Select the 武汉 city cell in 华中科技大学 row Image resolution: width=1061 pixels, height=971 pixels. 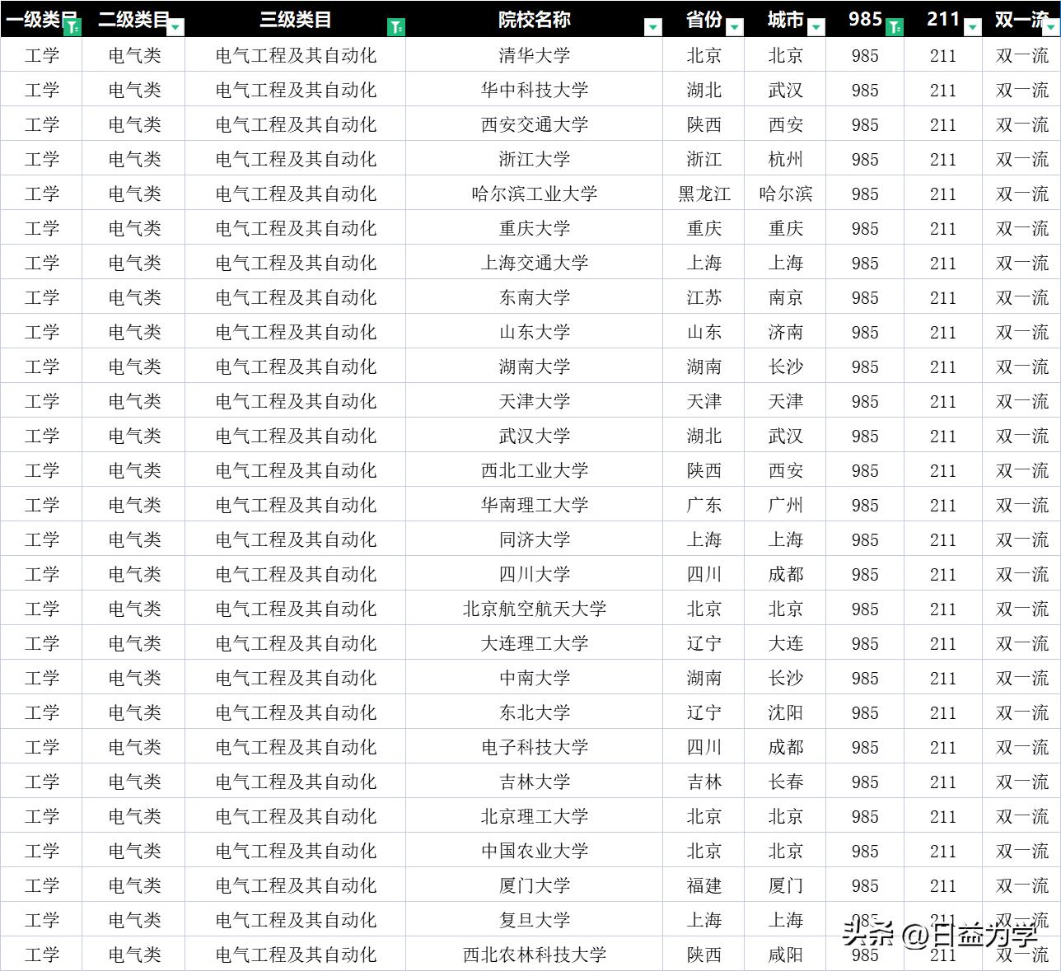click(x=785, y=90)
